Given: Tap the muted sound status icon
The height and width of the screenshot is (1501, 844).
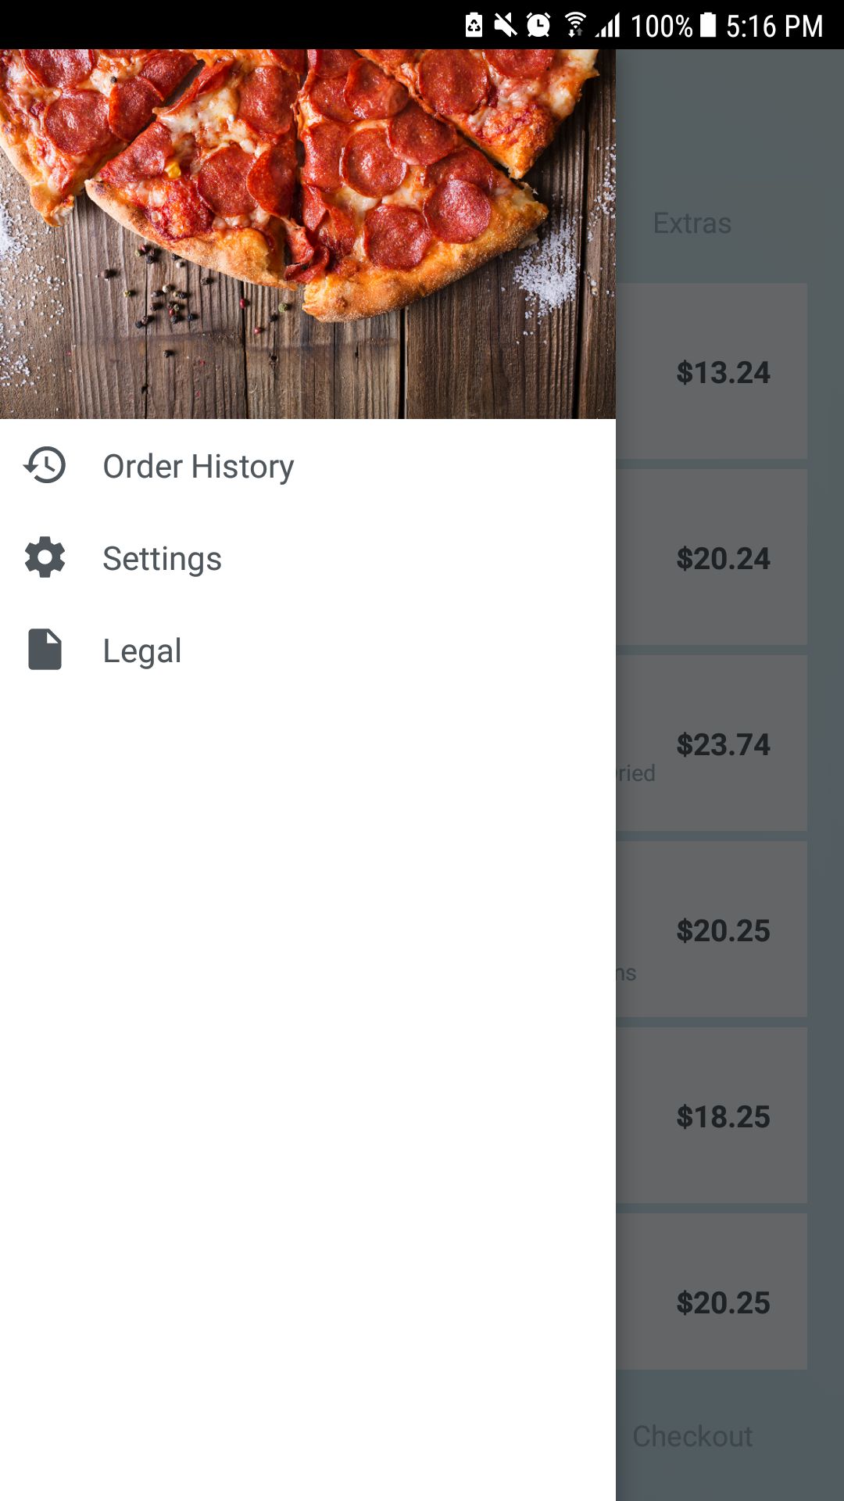Looking at the screenshot, I should pyautogui.click(x=506, y=25).
